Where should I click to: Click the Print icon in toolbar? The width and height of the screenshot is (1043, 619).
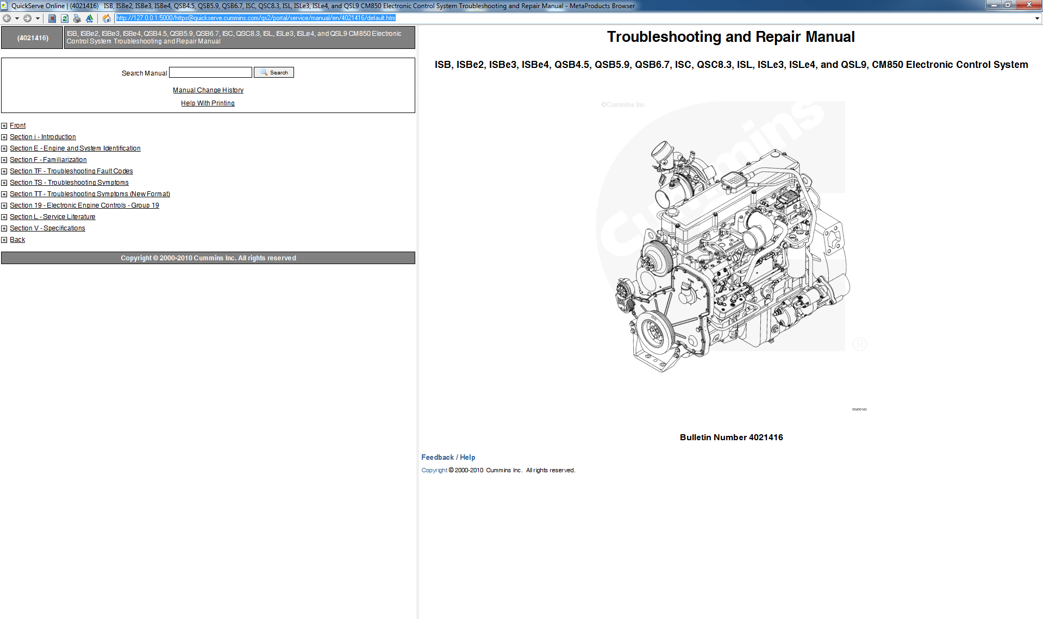[77, 18]
